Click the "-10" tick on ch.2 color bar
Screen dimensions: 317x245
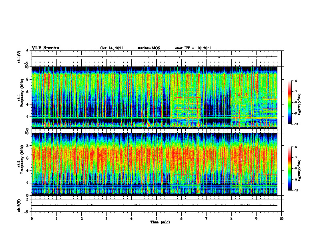coord(296,191)
